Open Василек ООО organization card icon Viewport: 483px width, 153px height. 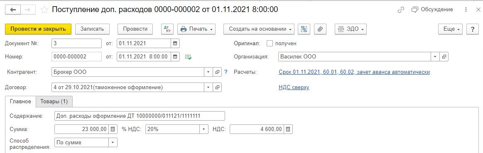point(444,57)
